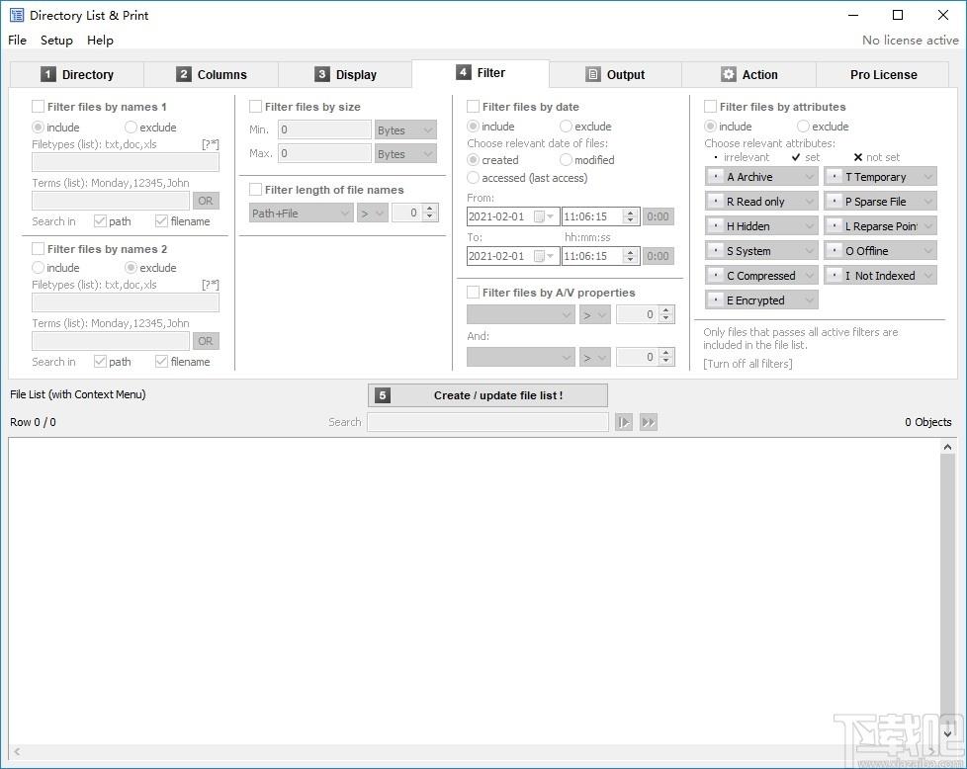Open comparison operator dropdown for name length
Screen dimensions: 967x769
pos(373,214)
